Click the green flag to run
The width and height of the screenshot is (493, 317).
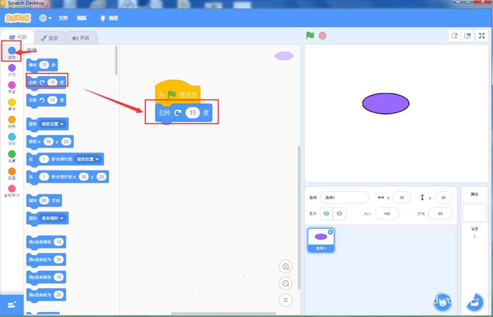(310, 35)
